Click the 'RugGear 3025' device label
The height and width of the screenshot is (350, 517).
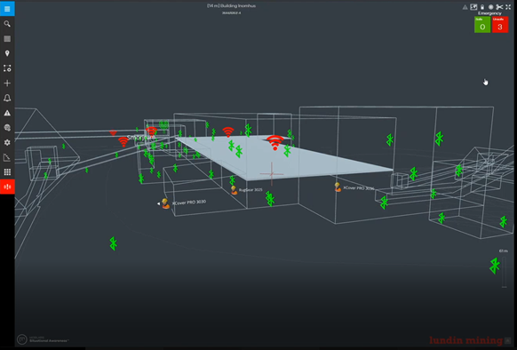[251, 190]
